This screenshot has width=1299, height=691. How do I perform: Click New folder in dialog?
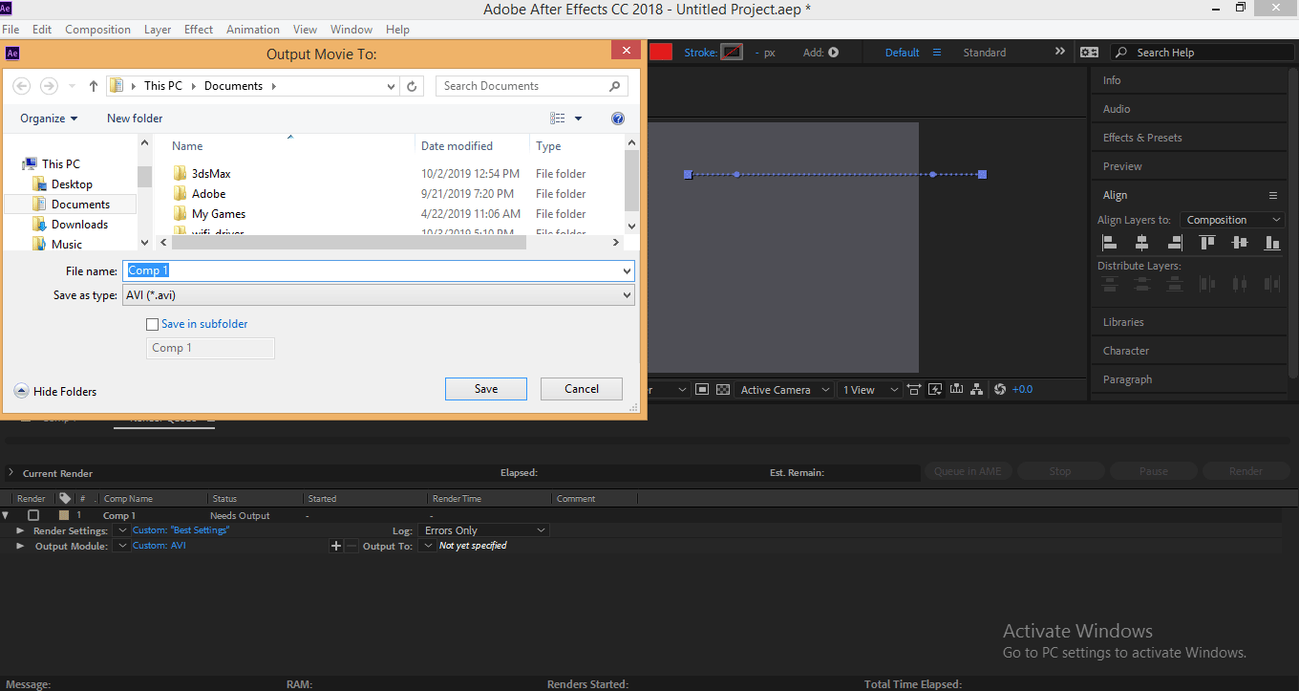tap(135, 119)
